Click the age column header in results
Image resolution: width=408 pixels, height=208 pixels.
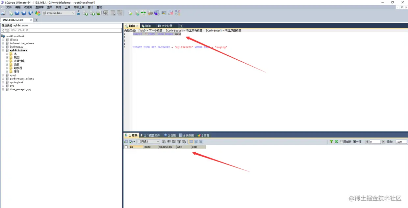tap(184, 147)
